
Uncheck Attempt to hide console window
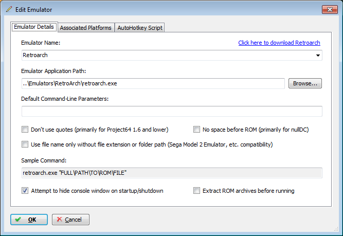click(25, 191)
